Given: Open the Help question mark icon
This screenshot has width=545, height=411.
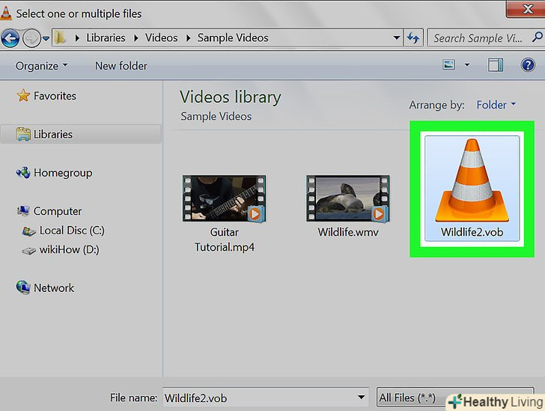Looking at the screenshot, I should [527, 65].
